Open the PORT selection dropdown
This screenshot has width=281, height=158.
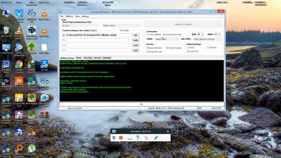pos(167,39)
